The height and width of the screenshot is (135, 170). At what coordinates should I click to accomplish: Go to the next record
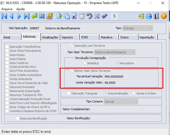19,16
